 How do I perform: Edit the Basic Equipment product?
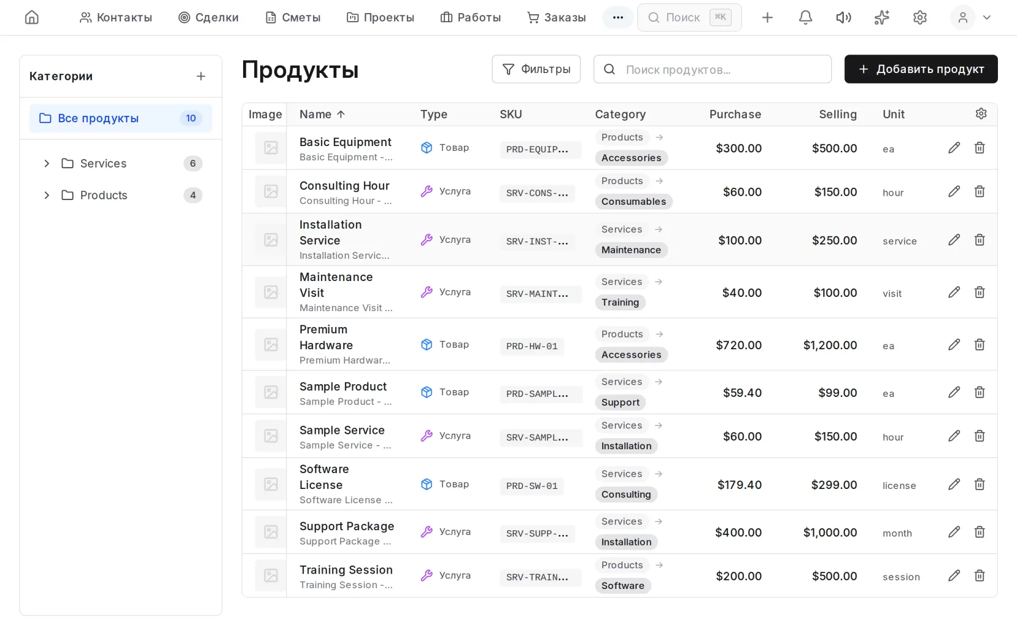pyautogui.click(x=954, y=148)
